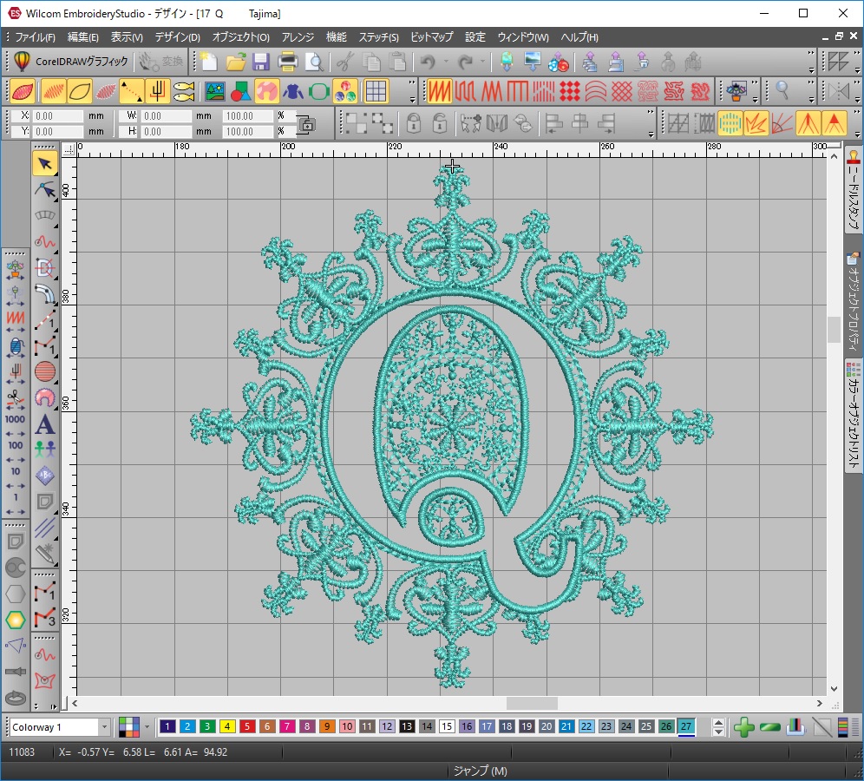Viewport: 864px width, 781px height.
Task: Click the unlock all padlock icon
Action: pos(440,122)
